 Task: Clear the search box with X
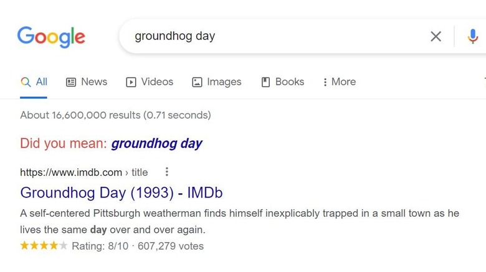436,37
